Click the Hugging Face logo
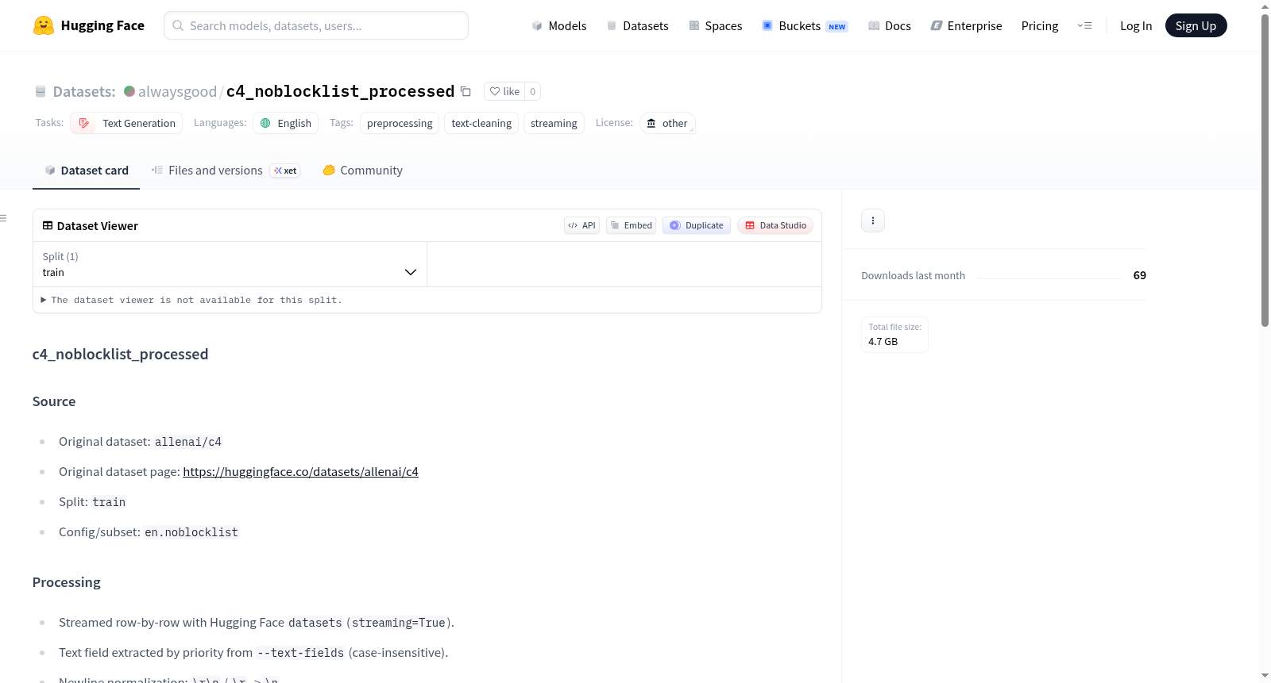The width and height of the screenshot is (1271, 683). [x=88, y=25]
